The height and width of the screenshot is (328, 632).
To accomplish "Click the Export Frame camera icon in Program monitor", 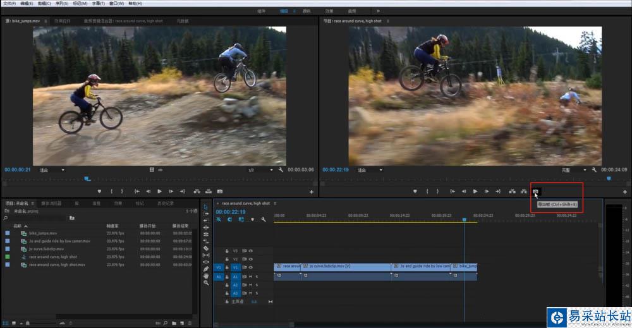I will (535, 191).
